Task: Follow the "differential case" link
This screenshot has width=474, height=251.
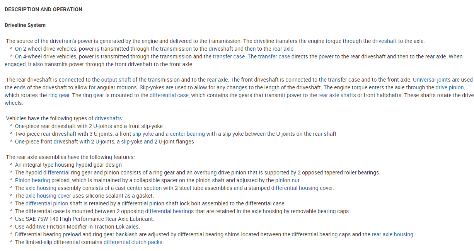Action: (169, 95)
